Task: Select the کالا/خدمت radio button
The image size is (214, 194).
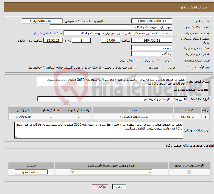Action: pos(138,60)
